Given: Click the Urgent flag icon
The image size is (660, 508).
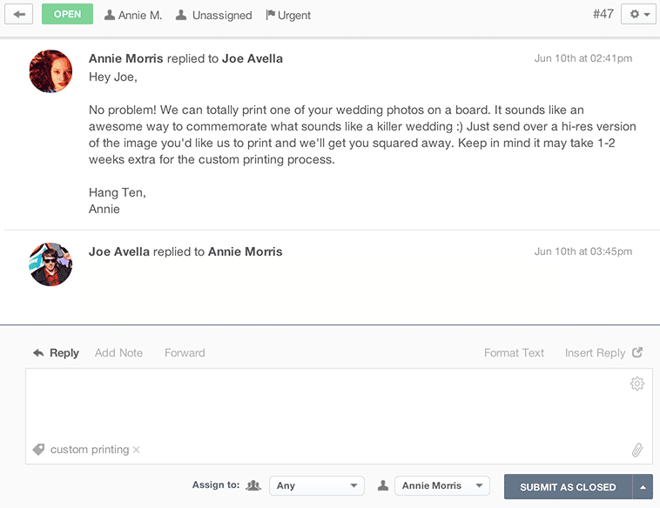Looking at the screenshot, I should [x=270, y=15].
